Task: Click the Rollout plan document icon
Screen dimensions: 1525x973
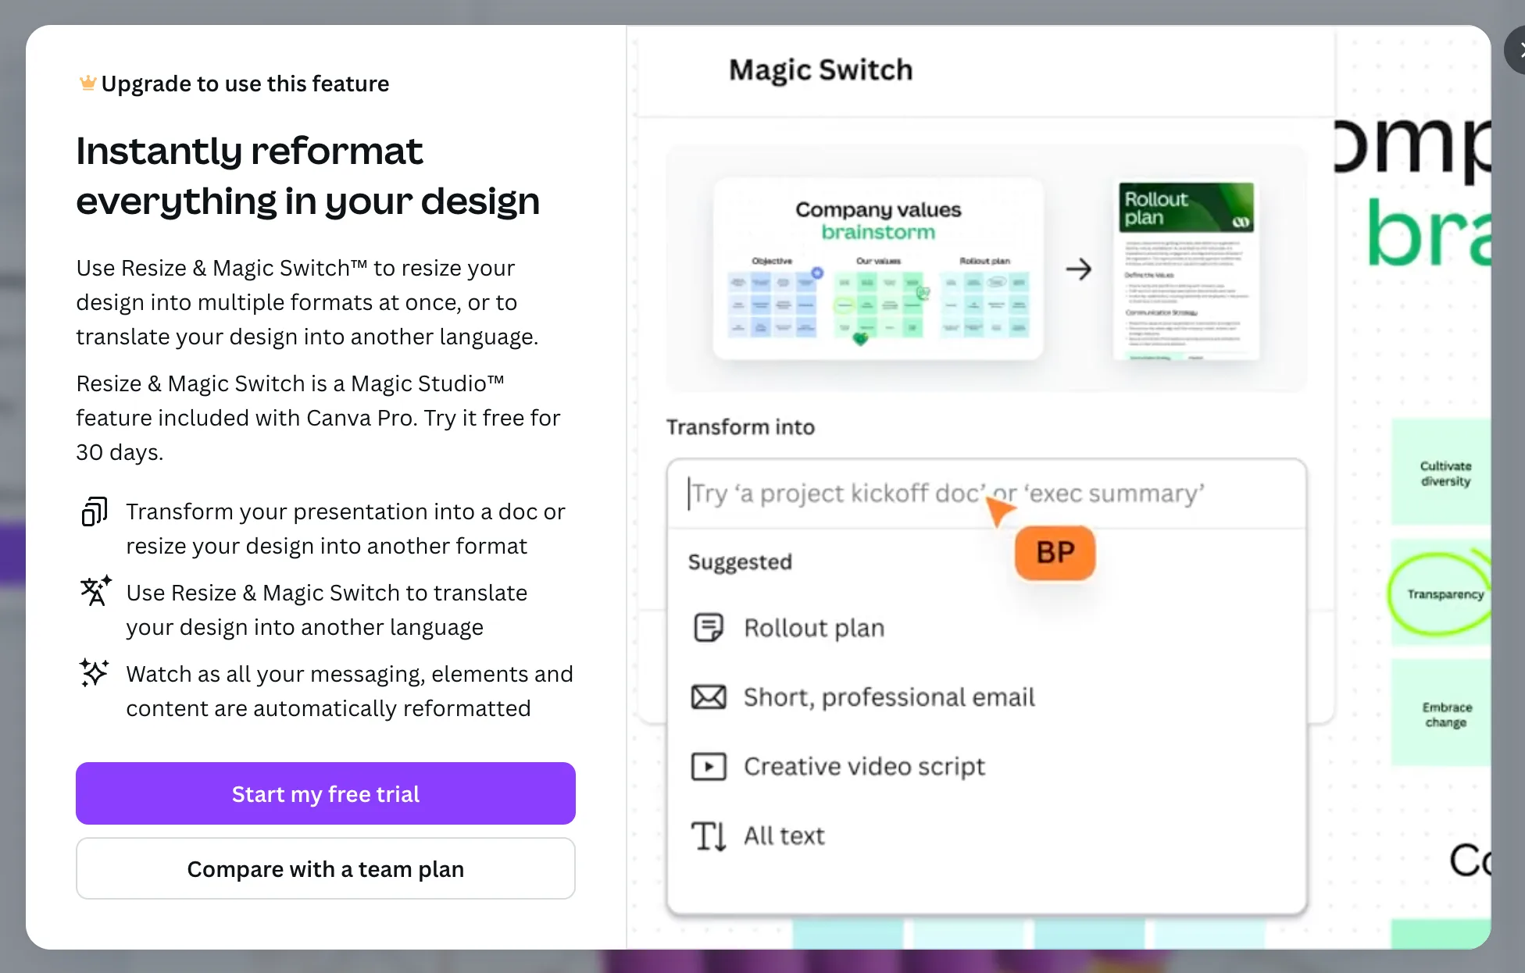Action: pyautogui.click(x=709, y=627)
